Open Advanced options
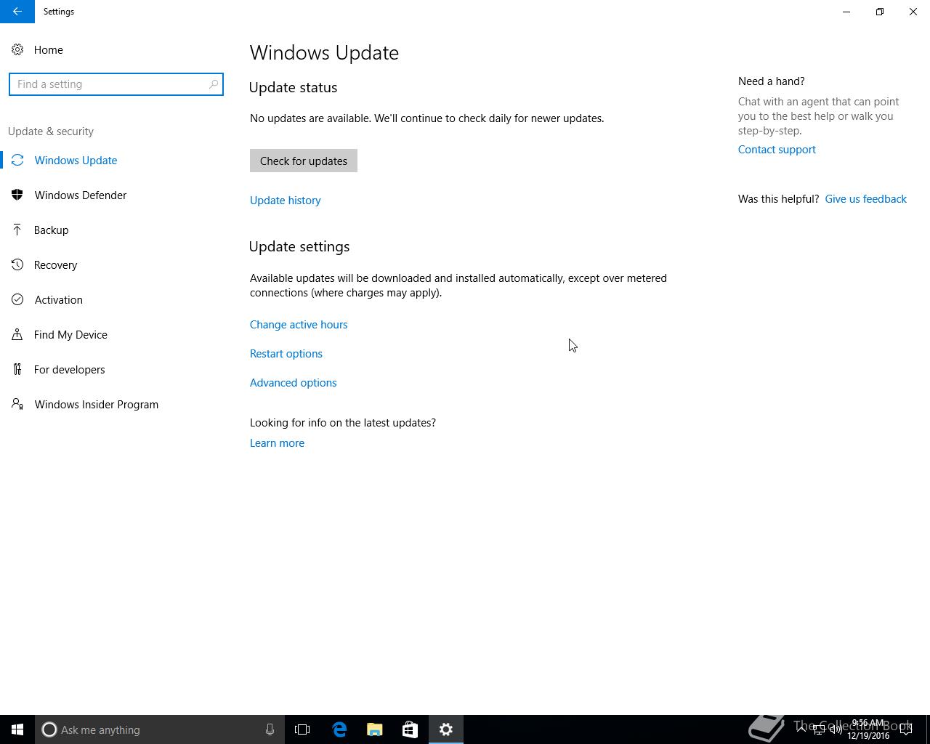930x744 pixels. tap(294, 383)
